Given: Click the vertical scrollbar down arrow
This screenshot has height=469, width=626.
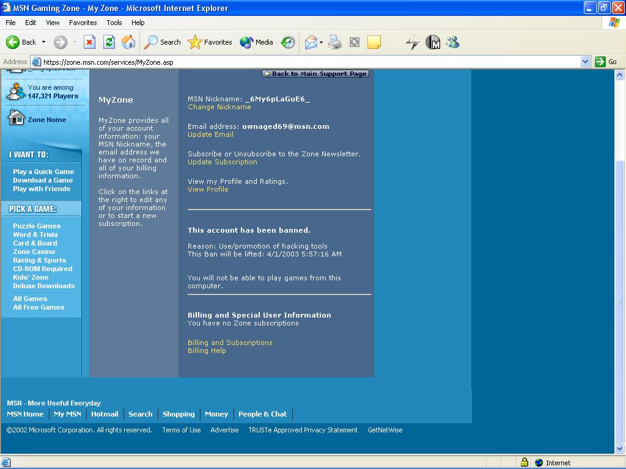Looking at the screenshot, I should click(620, 449).
